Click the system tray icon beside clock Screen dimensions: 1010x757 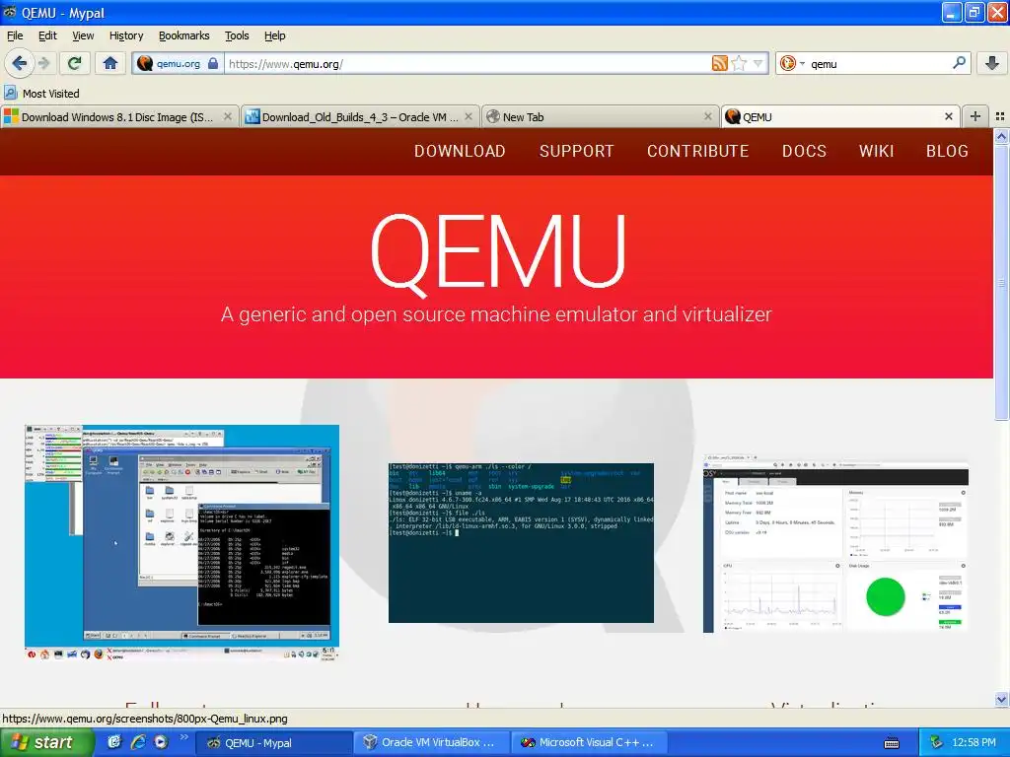tap(937, 742)
